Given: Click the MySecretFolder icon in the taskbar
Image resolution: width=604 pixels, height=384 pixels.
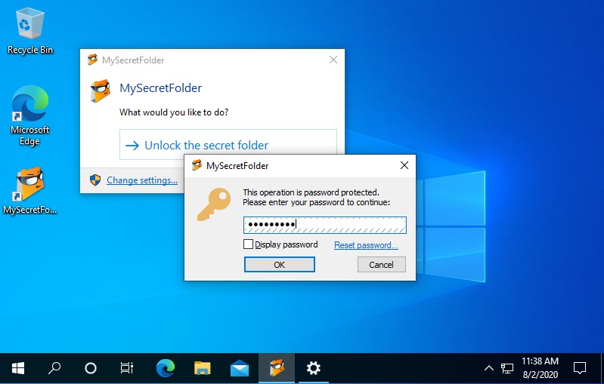Looking at the screenshot, I should (x=277, y=368).
